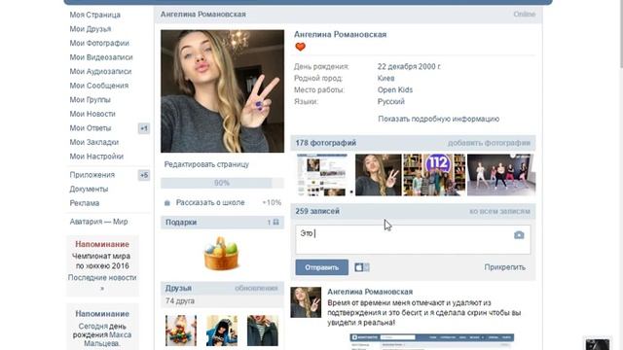623x350 pixels.
Task: Open second friend avatar in blue hood
Action: (x=222, y=331)
